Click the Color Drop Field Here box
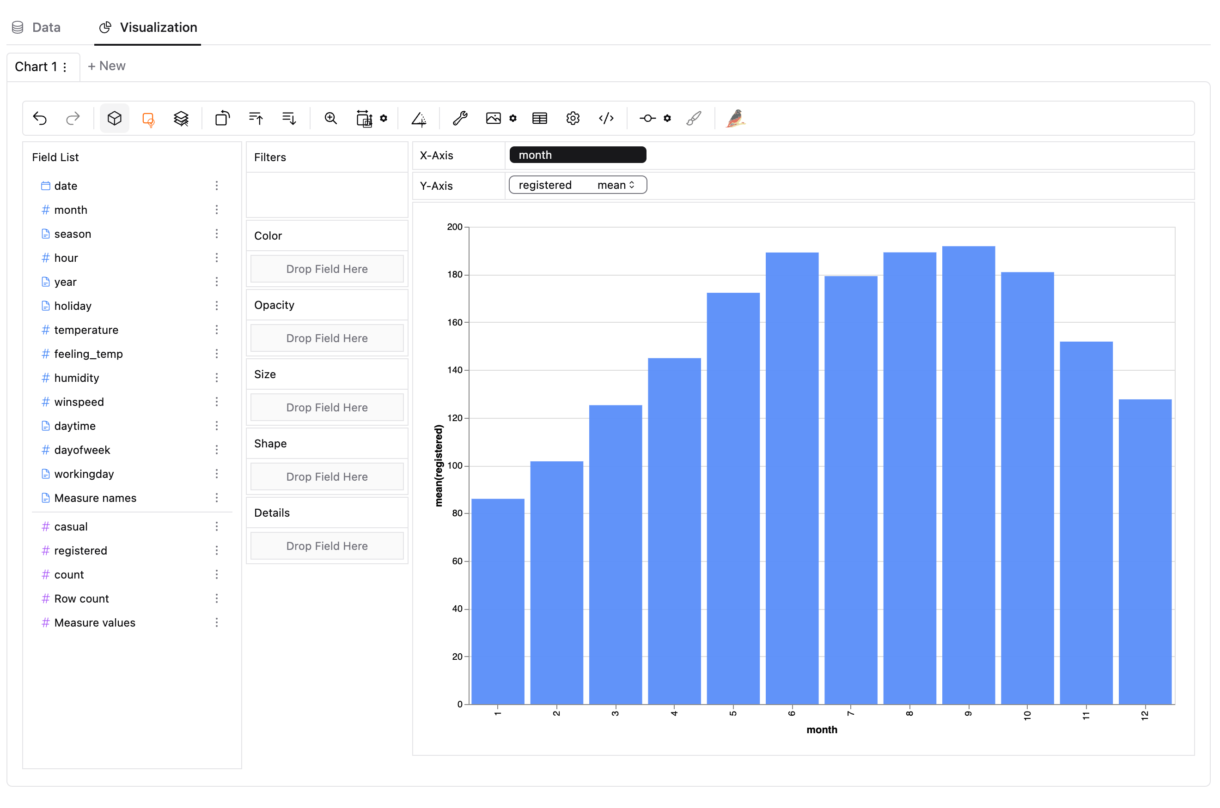 coord(326,269)
